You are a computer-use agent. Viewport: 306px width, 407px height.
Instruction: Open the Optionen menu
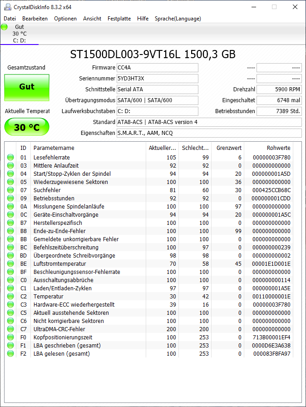(x=65, y=19)
